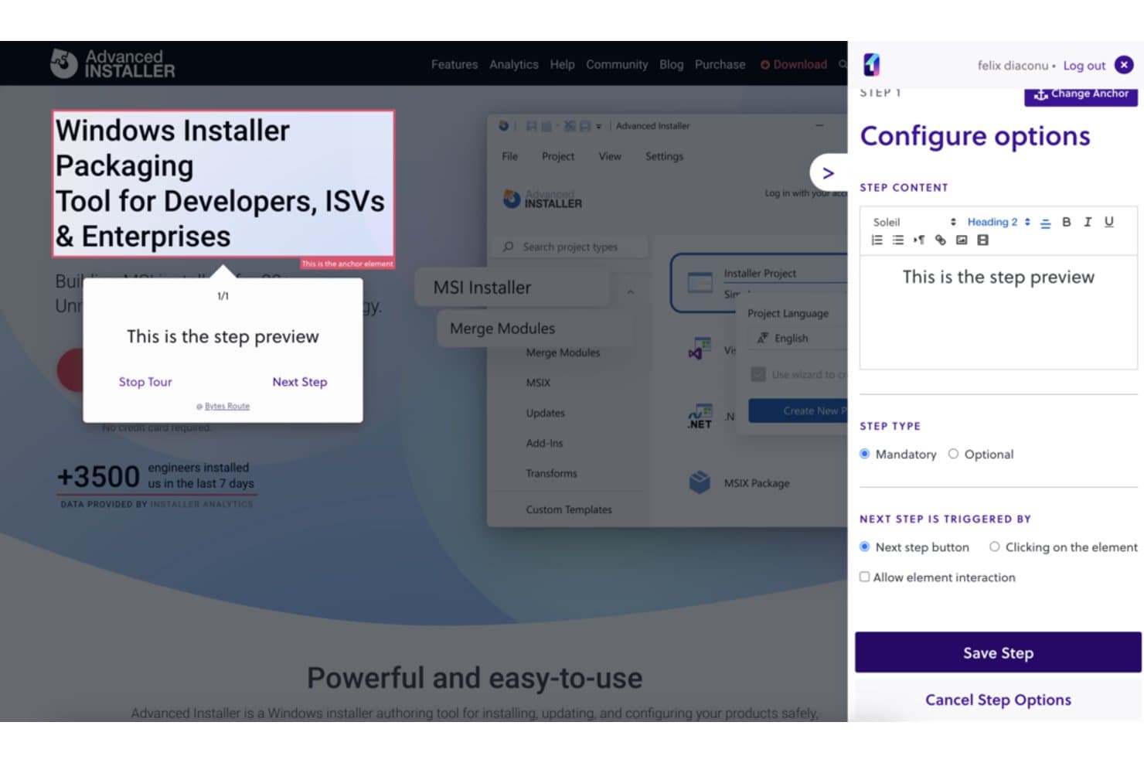Screen dimensions: 1144x763
Task: Open the Heading 2 style dropdown
Action: coord(999,222)
